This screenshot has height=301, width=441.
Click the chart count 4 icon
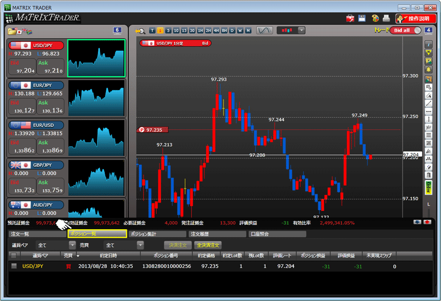pyautogui.click(x=428, y=30)
